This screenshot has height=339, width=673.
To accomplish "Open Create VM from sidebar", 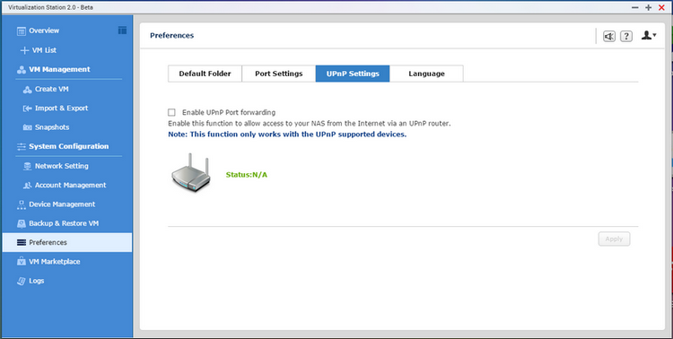I will tap(51, 89).
